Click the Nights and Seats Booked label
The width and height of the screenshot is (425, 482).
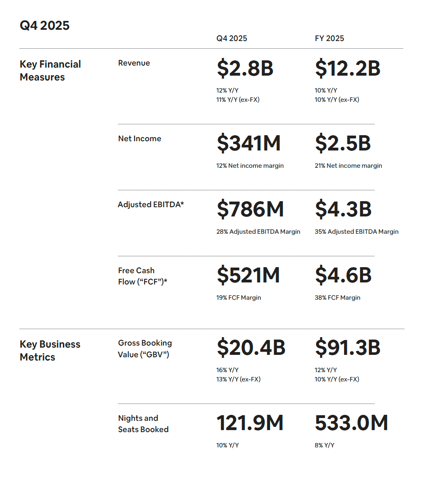point(143,424)
